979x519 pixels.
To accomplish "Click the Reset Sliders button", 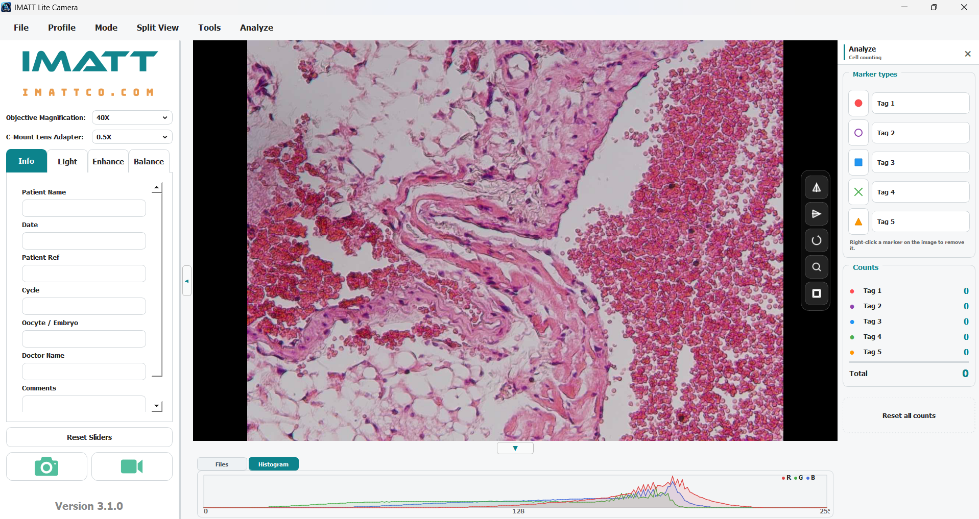I will point(89,437).
